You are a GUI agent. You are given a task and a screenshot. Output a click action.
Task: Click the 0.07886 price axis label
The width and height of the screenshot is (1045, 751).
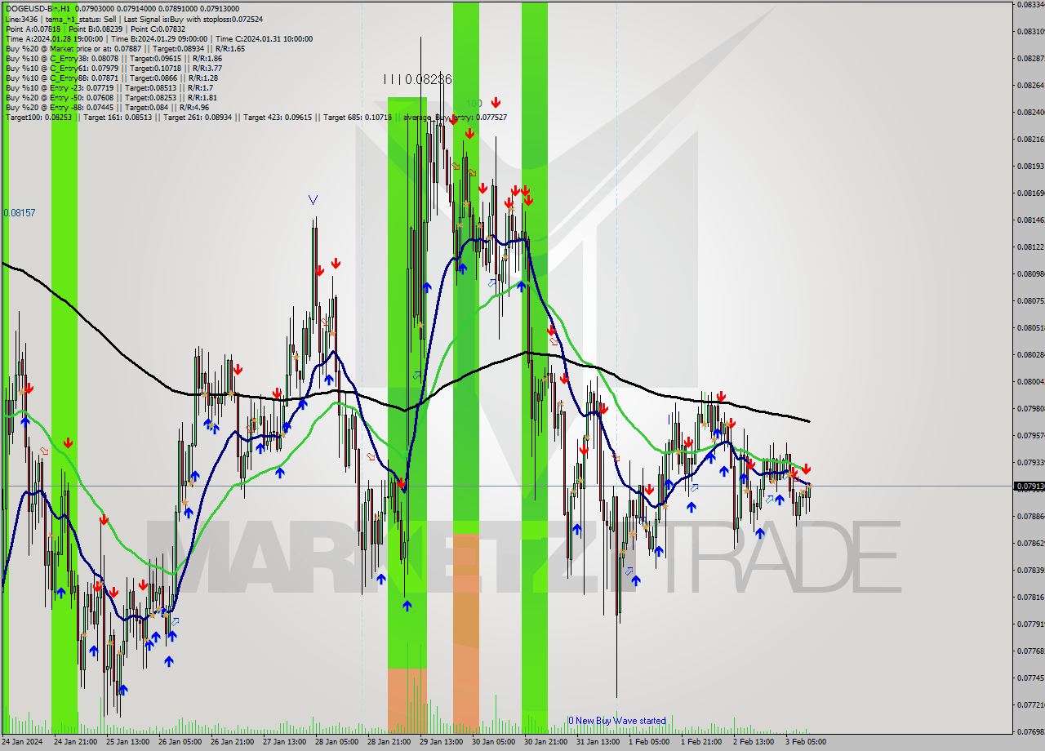[x=1030, y=516]
